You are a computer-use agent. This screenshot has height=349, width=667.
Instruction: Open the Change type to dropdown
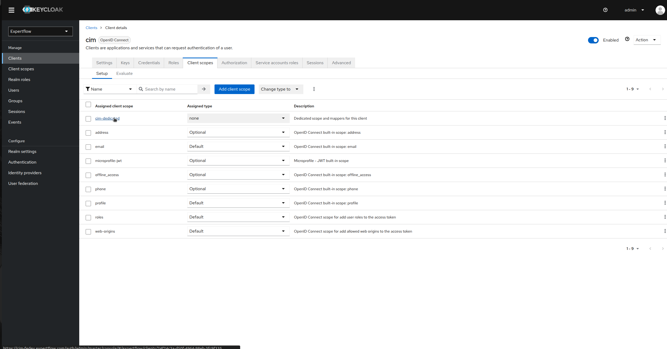pos(280,89)
